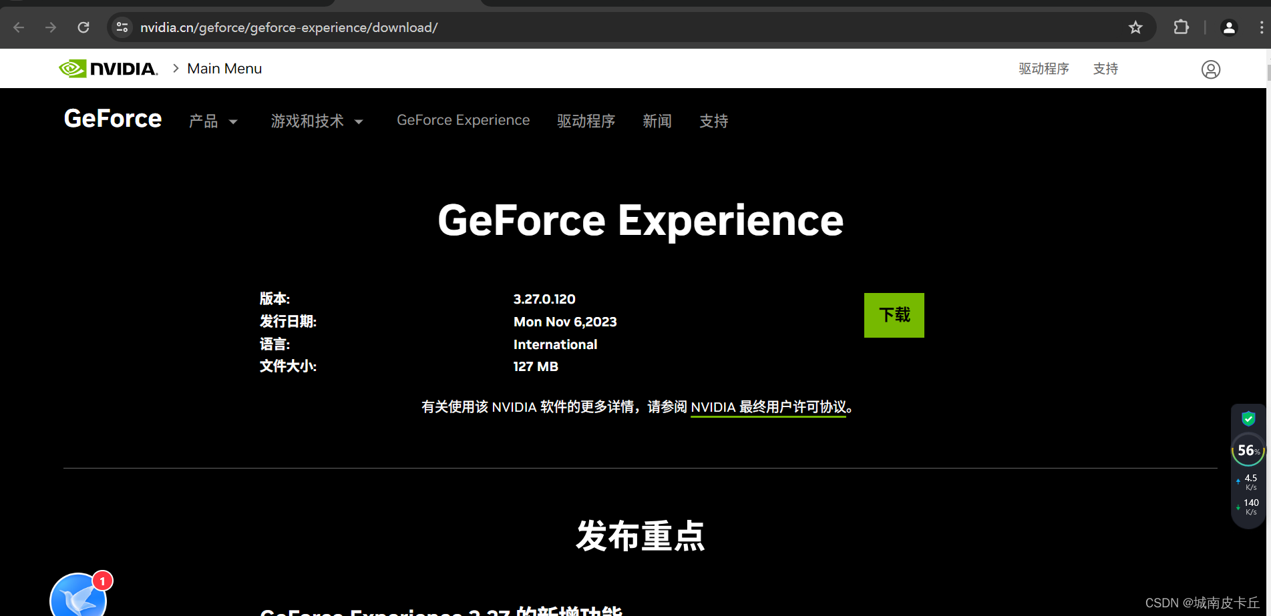The height and width of the screenshot is (616, 1271).
Task: Click the 56% usage gauge widget
Action: coord(1248,450)
